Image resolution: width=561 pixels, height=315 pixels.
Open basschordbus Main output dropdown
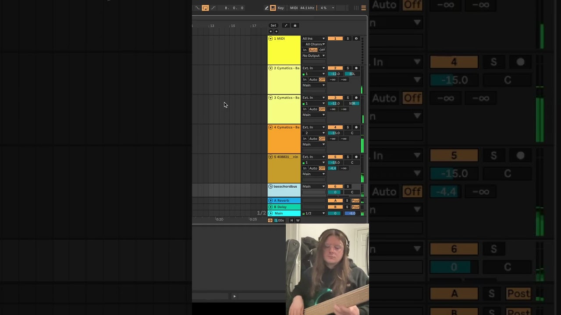click(314, 186)
